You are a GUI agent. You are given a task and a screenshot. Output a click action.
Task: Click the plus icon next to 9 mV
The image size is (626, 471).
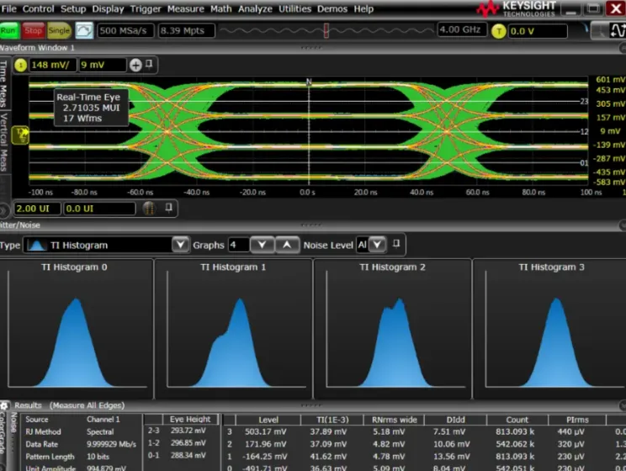pos(135,65)
